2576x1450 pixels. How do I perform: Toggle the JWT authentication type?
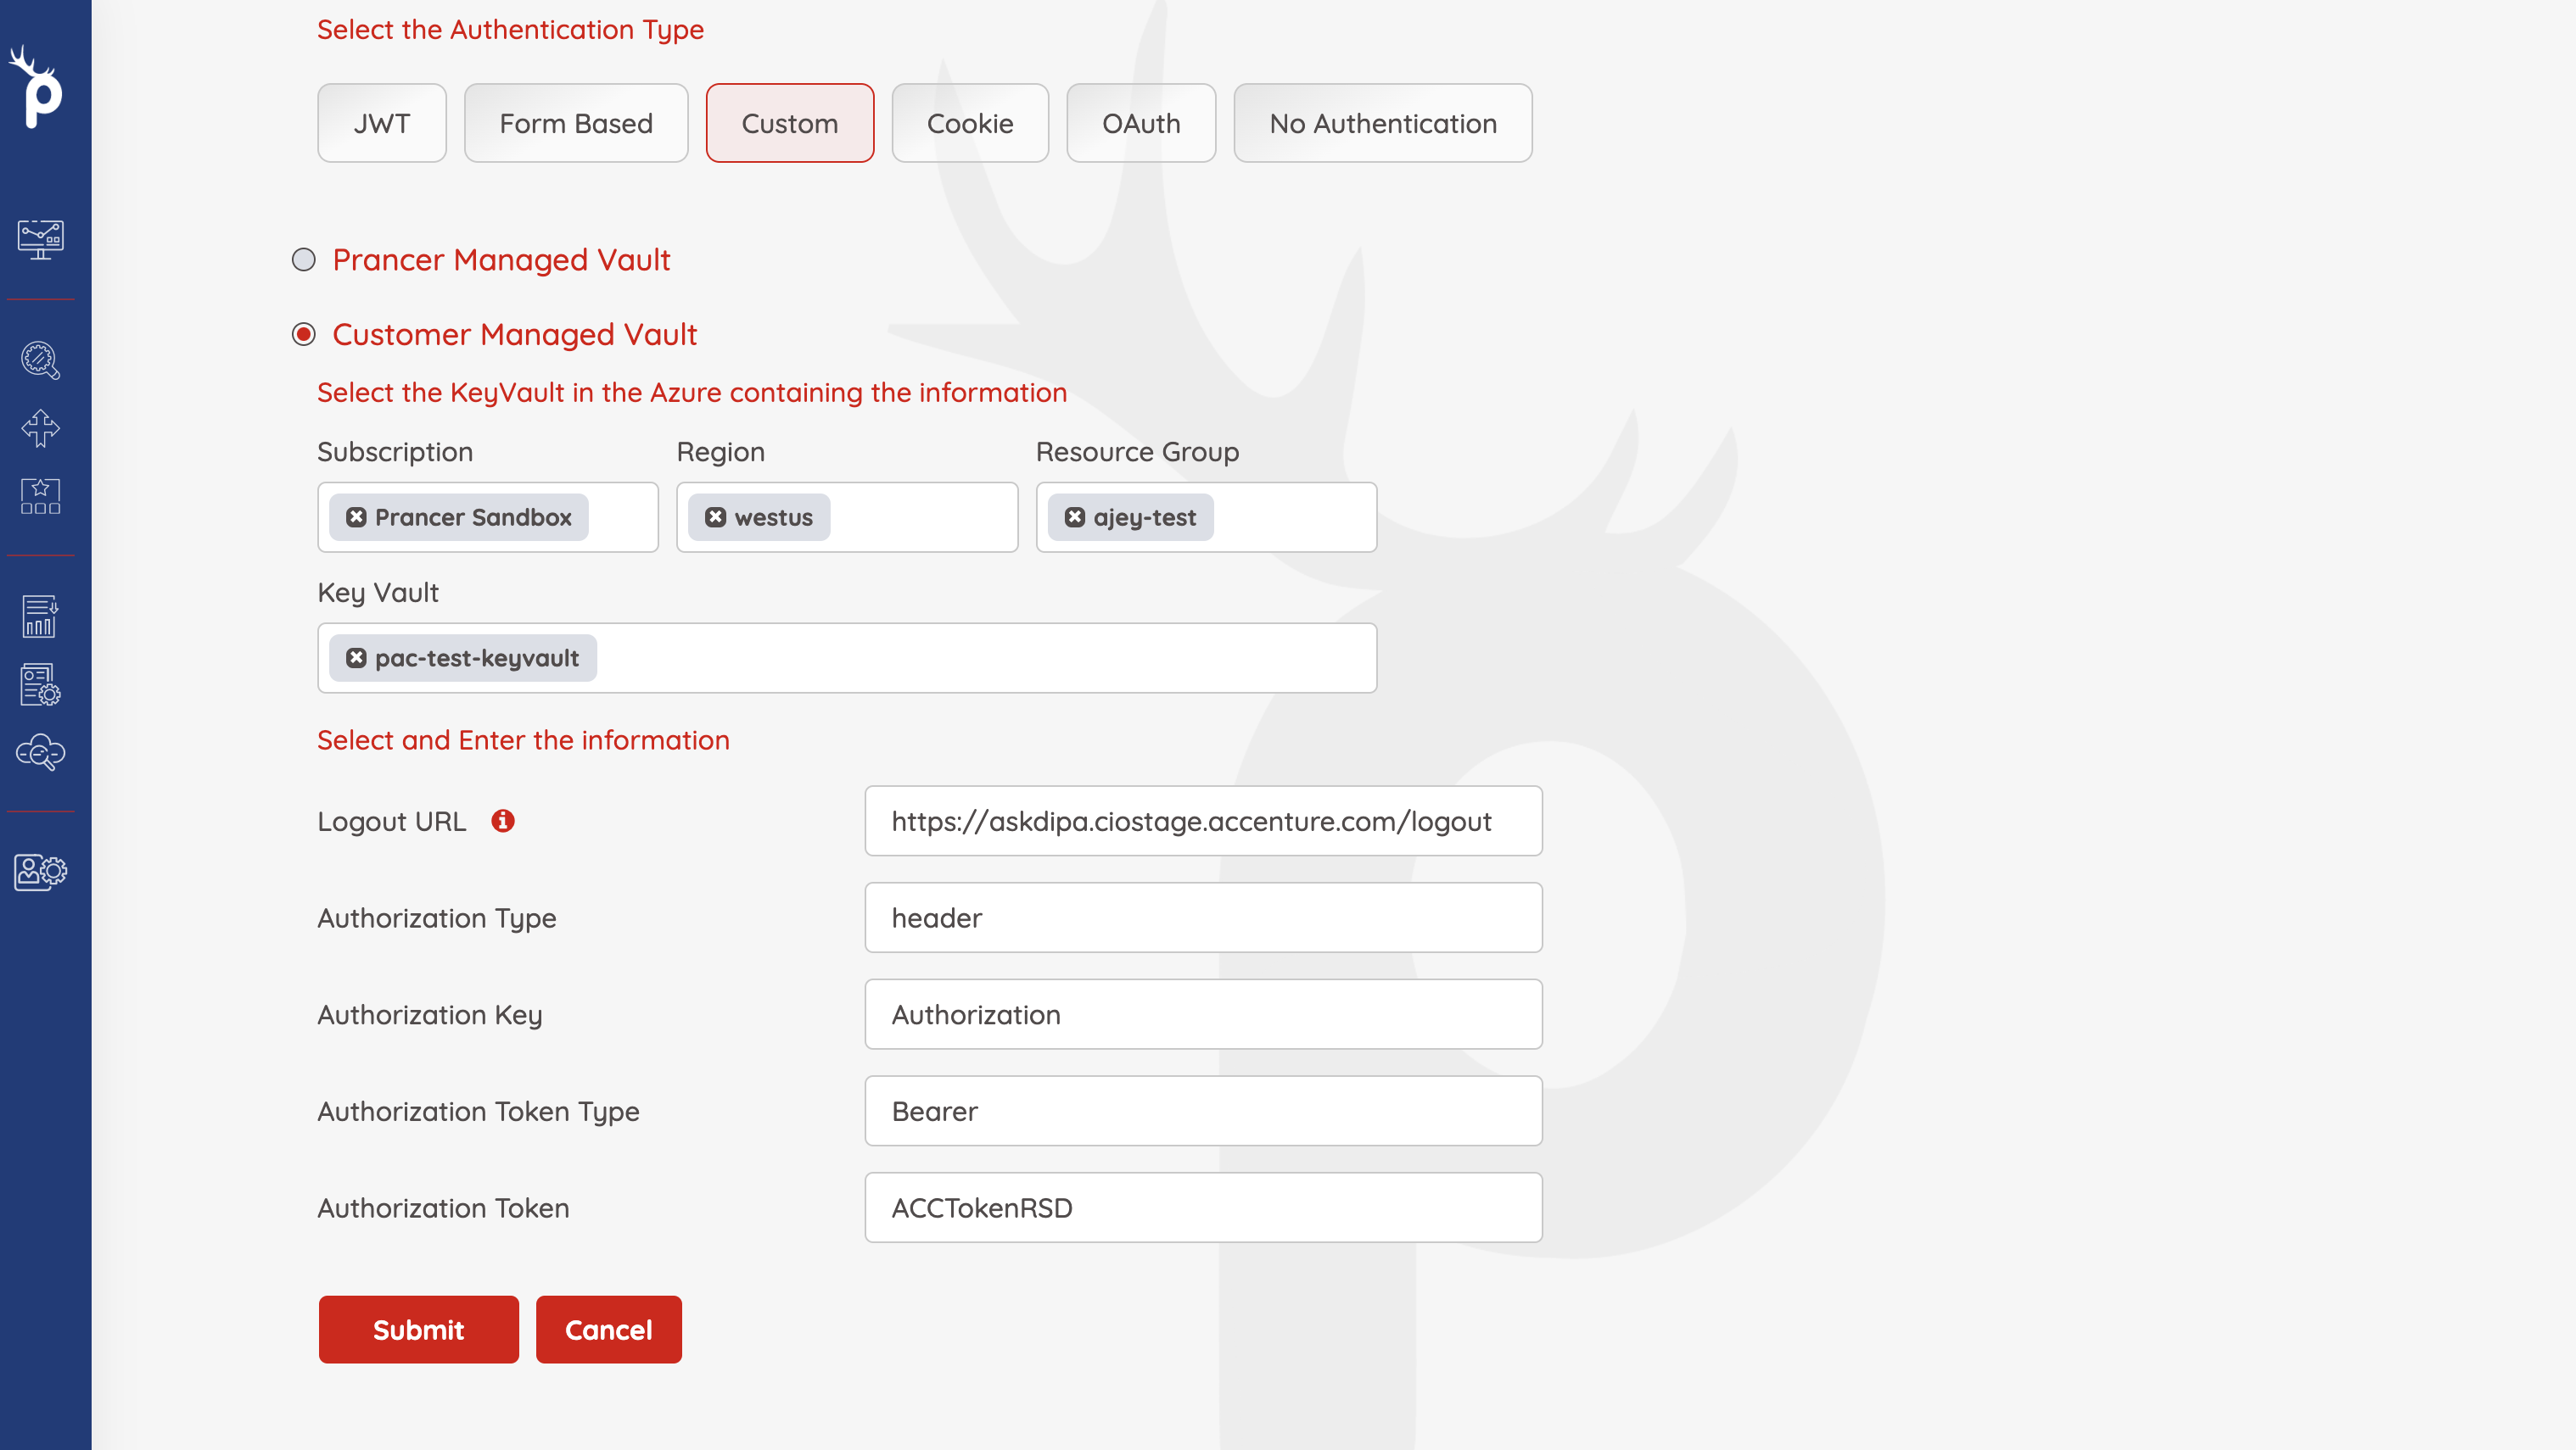pos(380,122)
